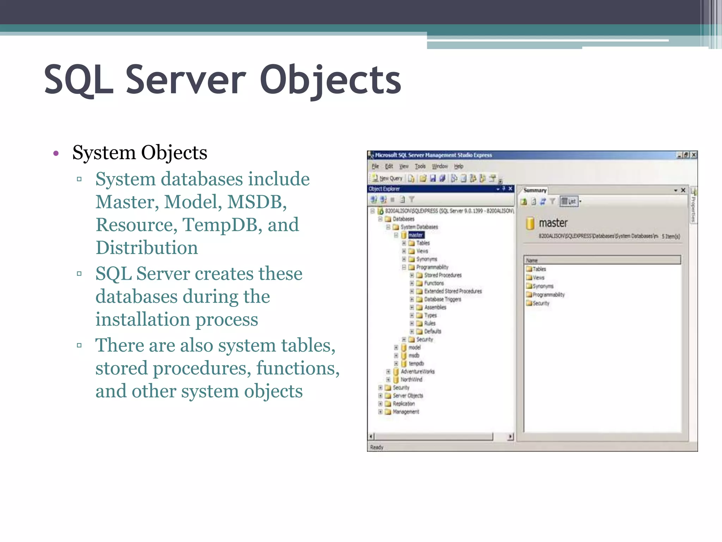722x542 pixels.
Task: Click the New Query toolbar button
Action: (x=387, y=179)
